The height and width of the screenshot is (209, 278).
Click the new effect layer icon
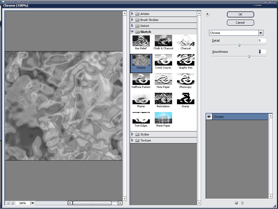236,203
